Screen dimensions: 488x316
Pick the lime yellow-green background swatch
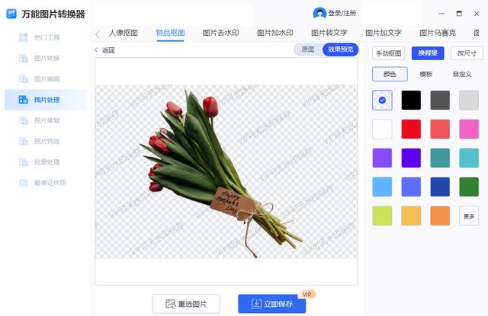pos(382,215)
